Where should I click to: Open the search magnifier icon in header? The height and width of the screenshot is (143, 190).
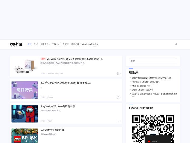[x=176, y=44]
